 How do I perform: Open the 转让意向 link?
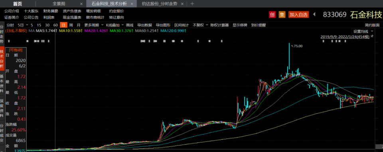tap(116, 17)
